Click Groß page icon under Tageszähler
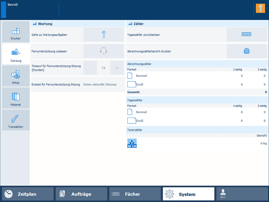The height and width of the screenshot is (202, 269). tap(132, 121)
